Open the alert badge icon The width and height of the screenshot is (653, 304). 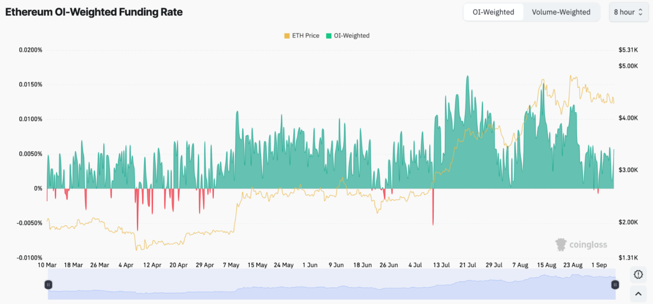tap(638, 275)
